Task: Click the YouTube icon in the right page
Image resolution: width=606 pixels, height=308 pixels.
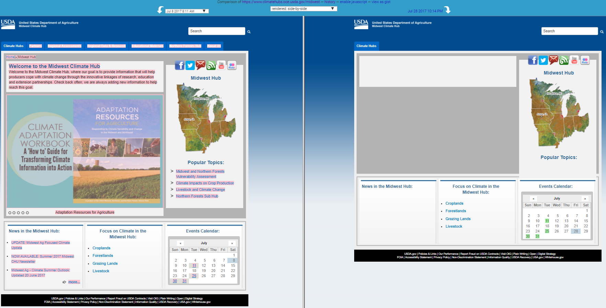Action: (574, 60)
